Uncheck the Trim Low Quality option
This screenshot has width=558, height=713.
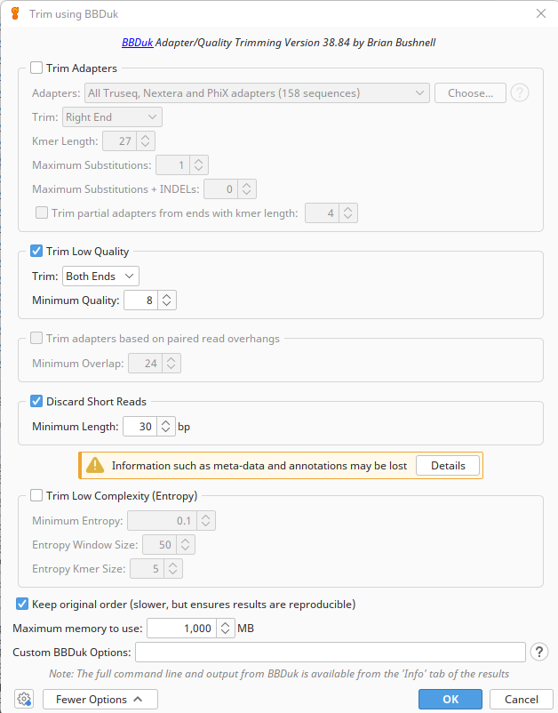click(36, 252)
